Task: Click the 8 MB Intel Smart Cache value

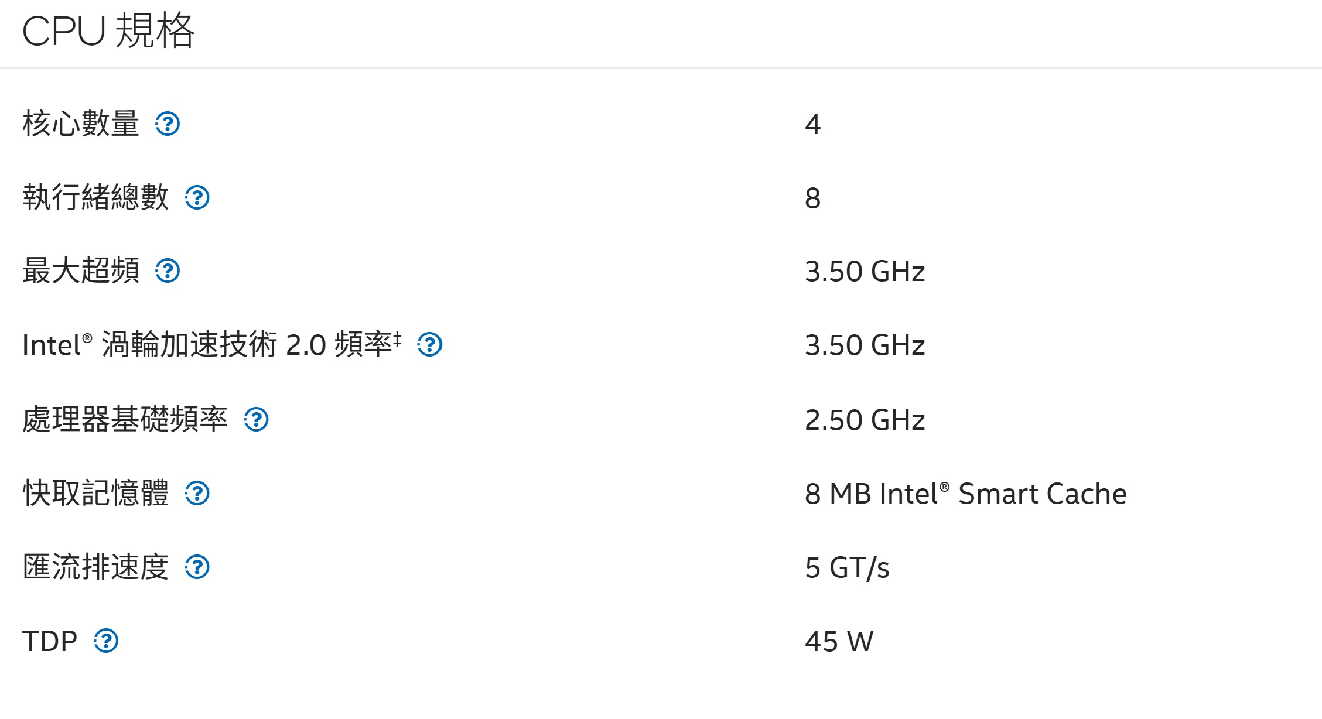Action: [x=966, y=494]
